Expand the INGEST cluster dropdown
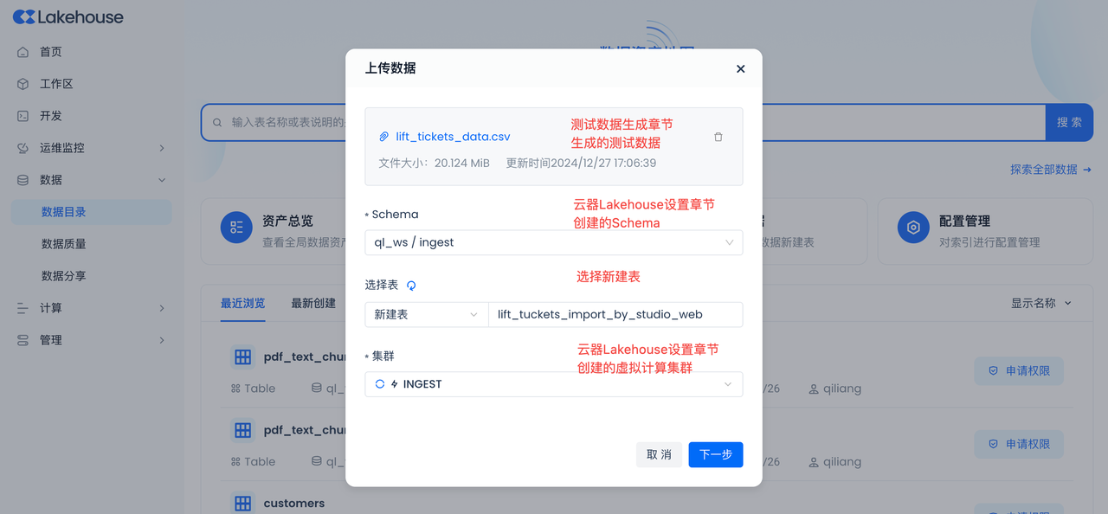The image size is (1108, 514). pyautogui.click(x=553, y=384)
